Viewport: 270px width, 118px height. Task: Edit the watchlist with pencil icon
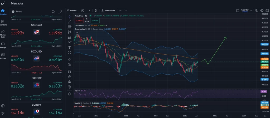coord(60,12)
